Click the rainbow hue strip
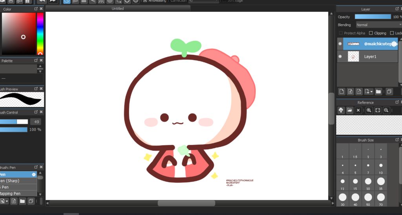 tap(40, 34)
